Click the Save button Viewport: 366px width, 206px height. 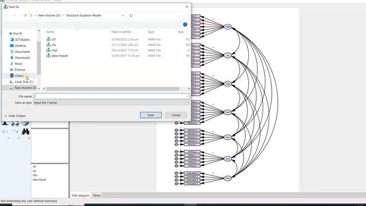[151, 115]
